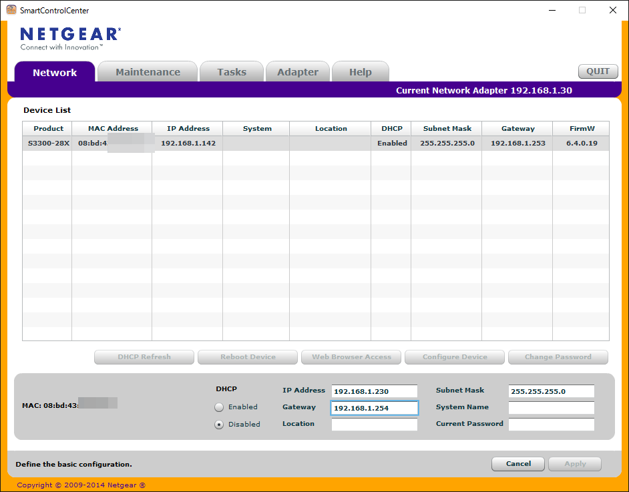This screenshot has height=492, width=629.
Task: Click the Reboot Device button
Action: (x=248, y=357)
